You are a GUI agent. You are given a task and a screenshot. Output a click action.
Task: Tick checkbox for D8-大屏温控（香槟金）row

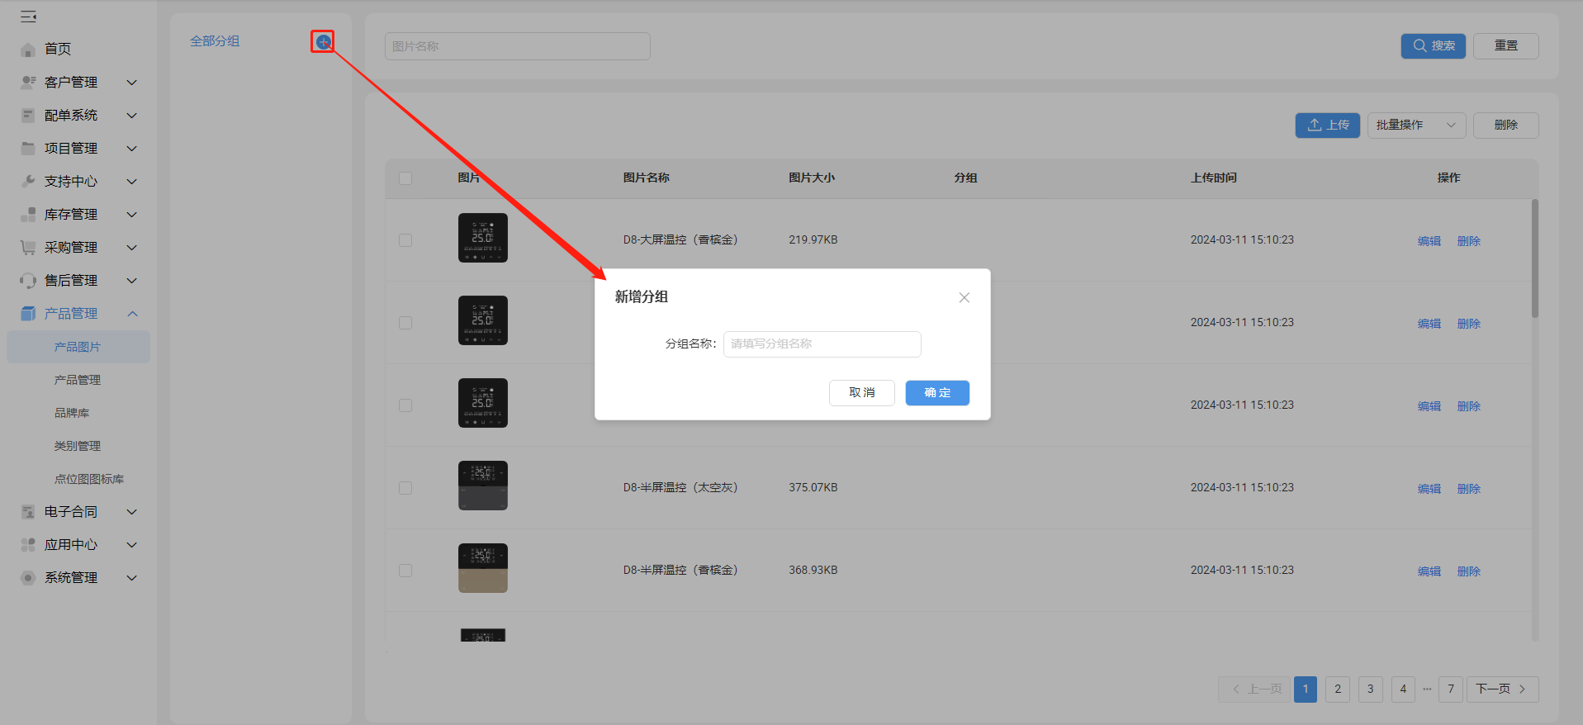coord(405,240)
